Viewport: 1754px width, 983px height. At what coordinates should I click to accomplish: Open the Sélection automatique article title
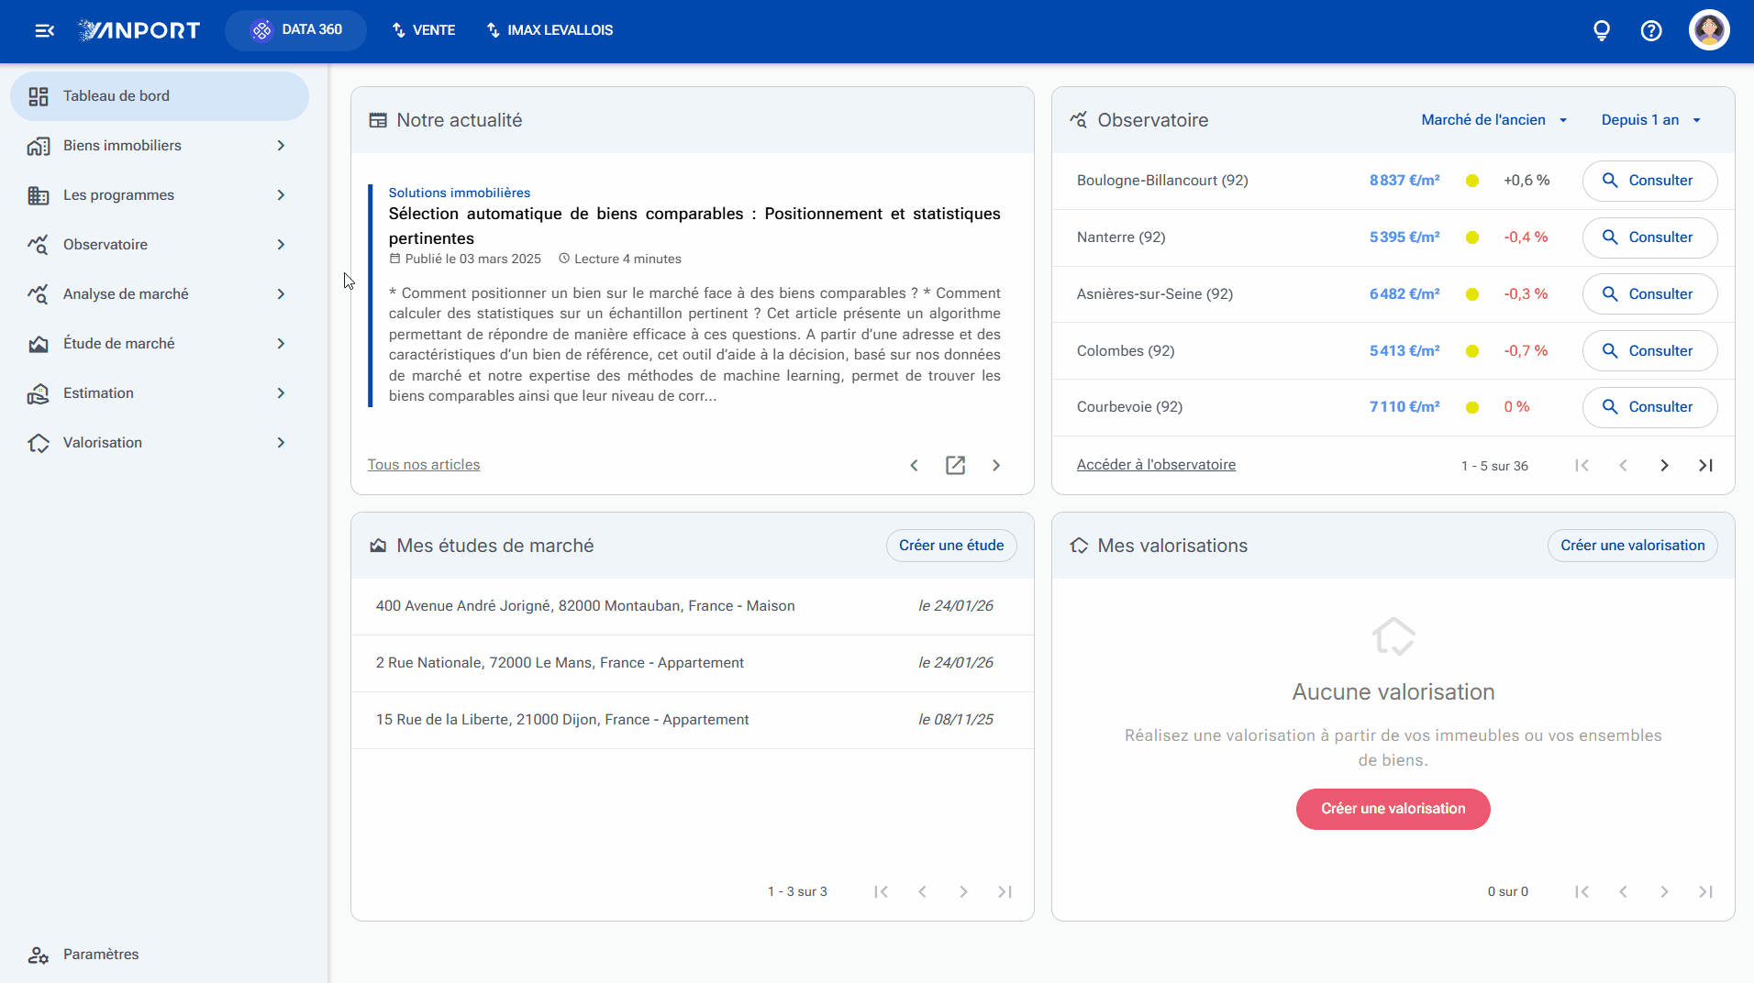694,226
